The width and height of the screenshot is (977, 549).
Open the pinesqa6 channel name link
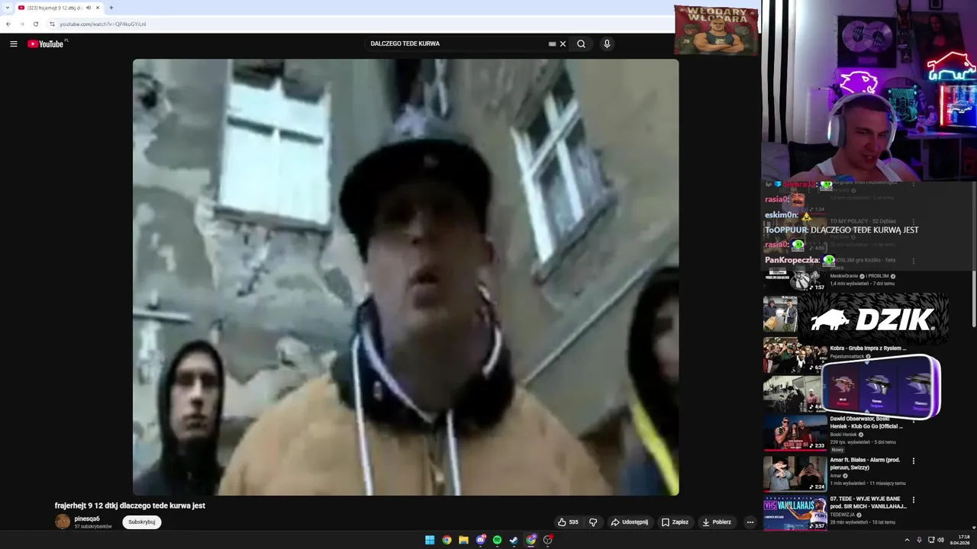(x=87, y=518)
